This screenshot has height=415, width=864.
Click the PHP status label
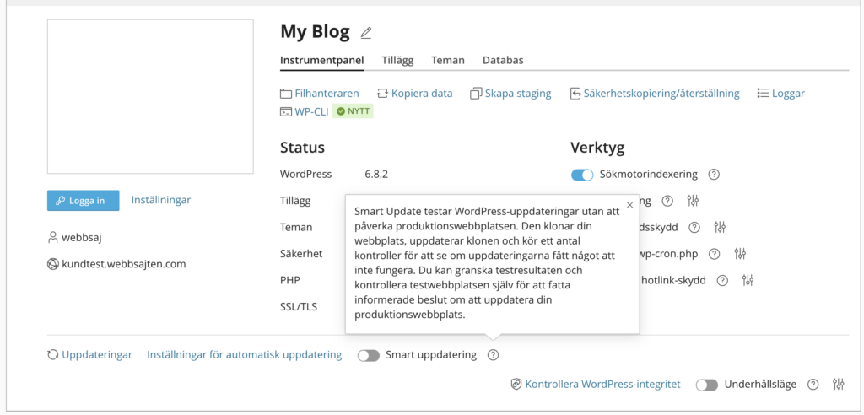[290, 280]
